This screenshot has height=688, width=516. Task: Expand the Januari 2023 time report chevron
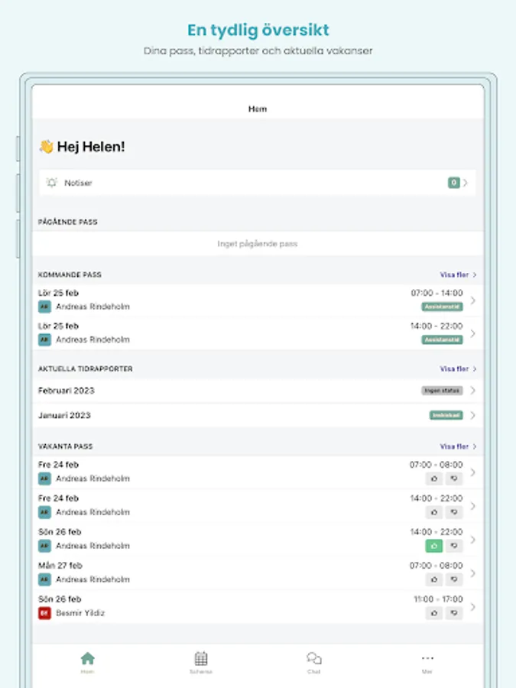click(473, 415)
